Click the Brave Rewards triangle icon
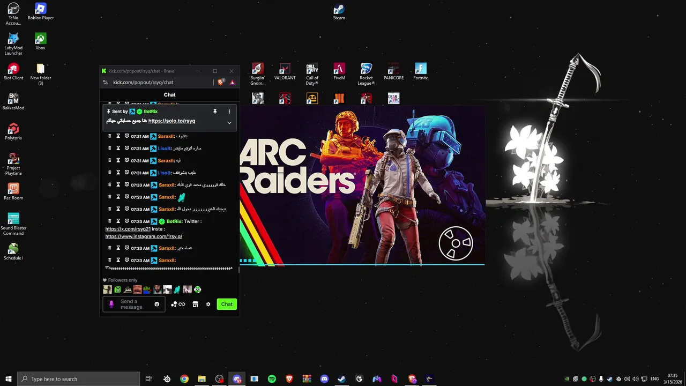 (x=232, y=82)
